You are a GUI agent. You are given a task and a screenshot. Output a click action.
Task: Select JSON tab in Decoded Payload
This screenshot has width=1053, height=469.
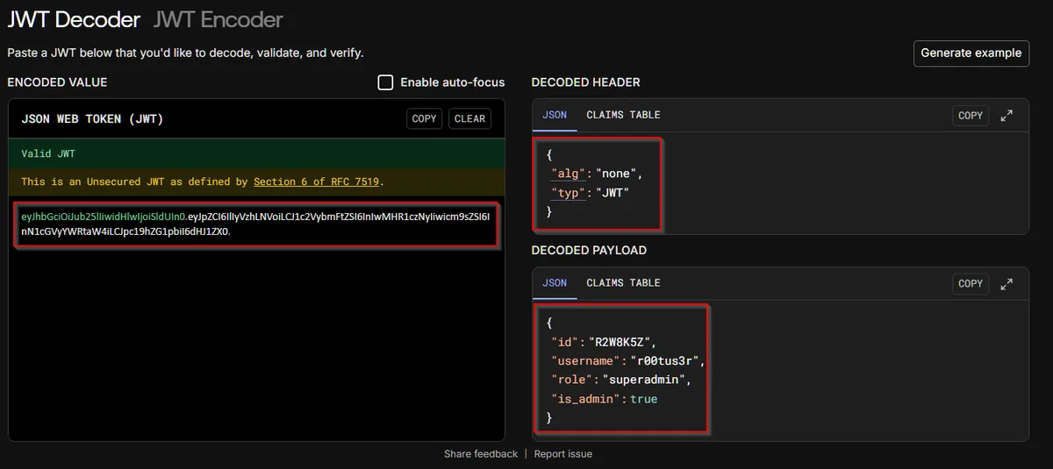pos(555,283)
